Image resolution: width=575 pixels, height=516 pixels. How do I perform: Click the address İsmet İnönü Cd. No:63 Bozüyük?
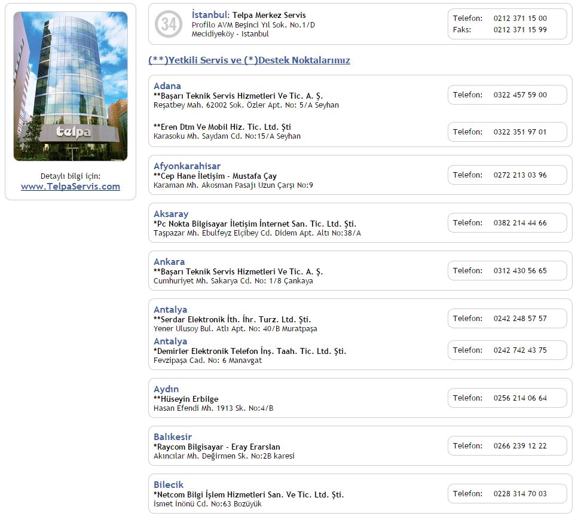point(207,504)
